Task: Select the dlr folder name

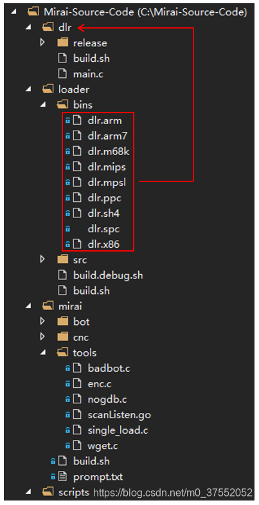Action: pyautogui.click(x=65, y=28)
